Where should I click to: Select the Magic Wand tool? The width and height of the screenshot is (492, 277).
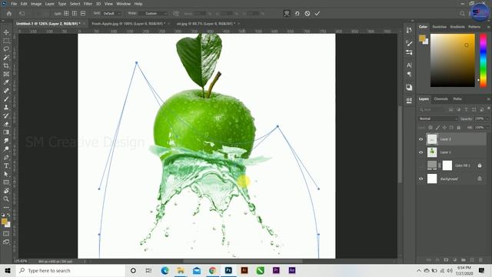[x=6, y=58]
